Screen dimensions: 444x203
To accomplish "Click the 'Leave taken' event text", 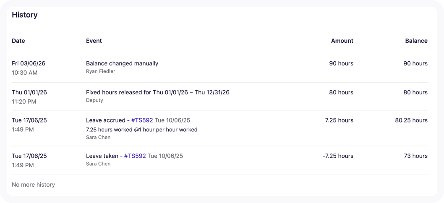I will click(x=102, y=156).
